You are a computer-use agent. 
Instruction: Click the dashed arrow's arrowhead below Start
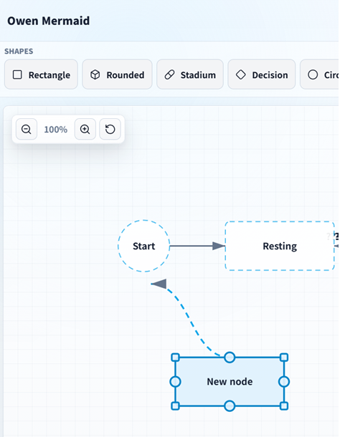click(x=159, y=284)
